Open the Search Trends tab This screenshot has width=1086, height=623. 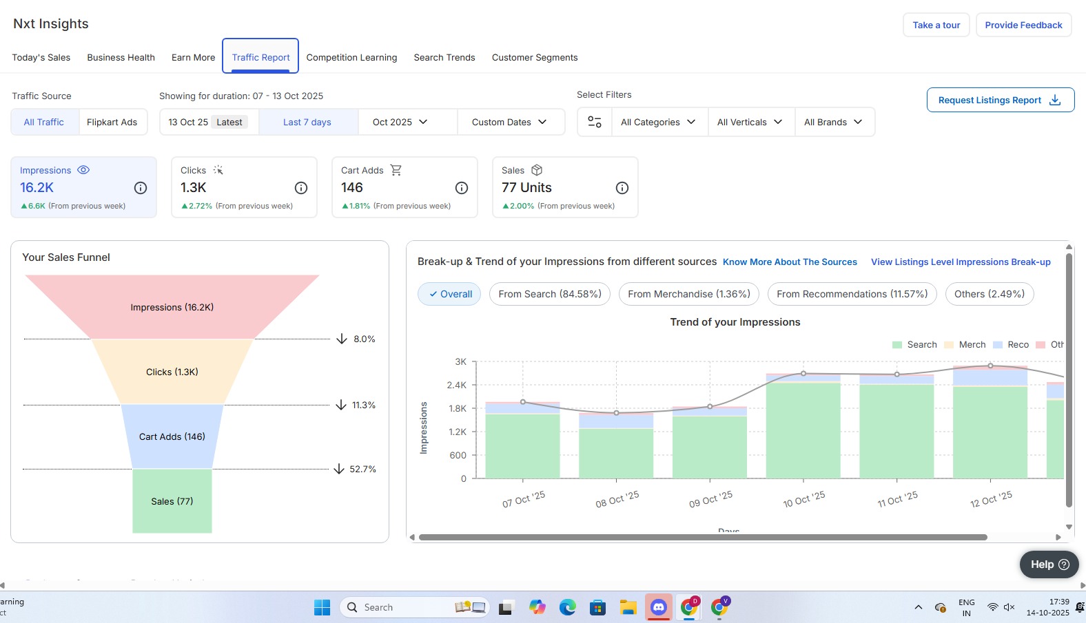point(444,57)
